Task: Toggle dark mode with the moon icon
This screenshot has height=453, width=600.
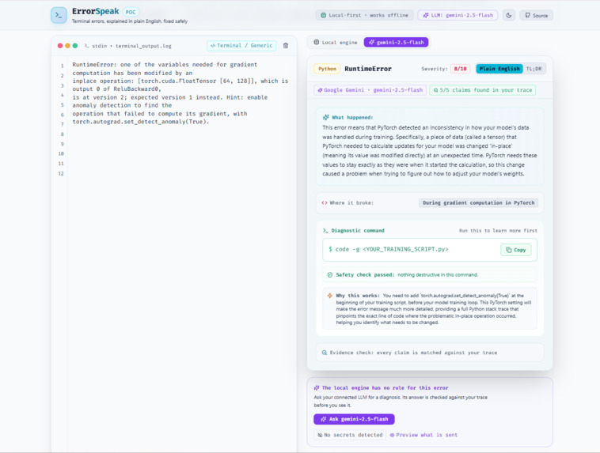Action: pyautogui.click(x=509, y=15)
